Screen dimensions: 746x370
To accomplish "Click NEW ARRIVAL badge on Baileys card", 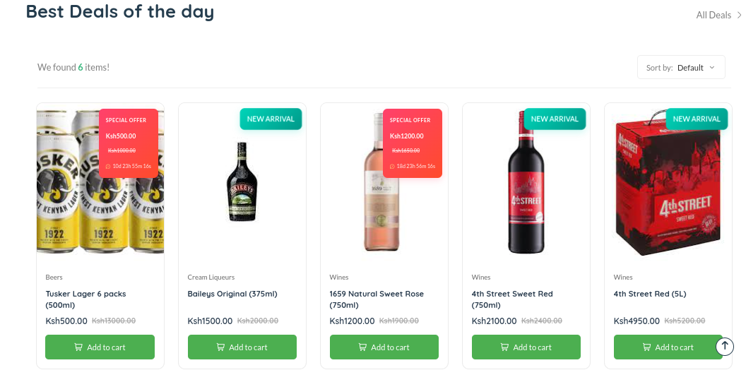I will click(271, 119).
